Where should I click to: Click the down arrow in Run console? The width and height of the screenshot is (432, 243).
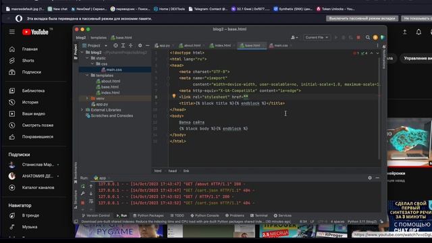[91, 194]
